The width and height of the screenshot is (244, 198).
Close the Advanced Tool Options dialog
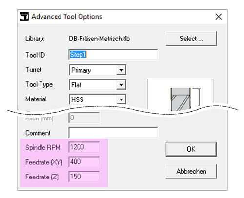pyautogui.click(x=218, y=17)
